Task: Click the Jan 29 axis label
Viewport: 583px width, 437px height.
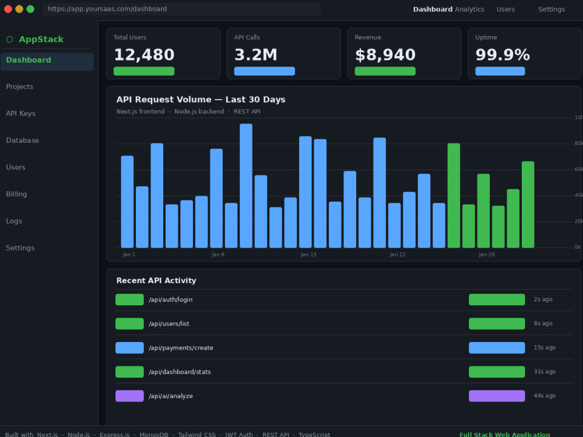Action: 487,255
